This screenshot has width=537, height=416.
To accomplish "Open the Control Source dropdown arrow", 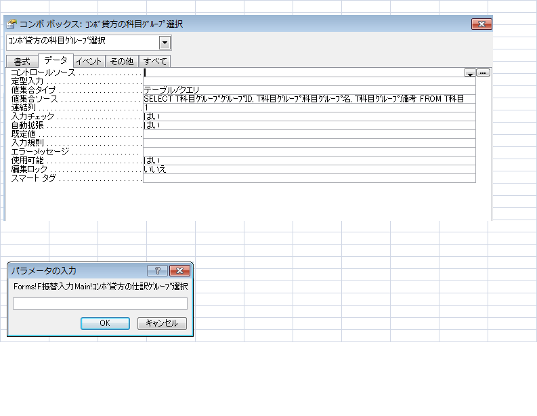I will coord(470,72).
